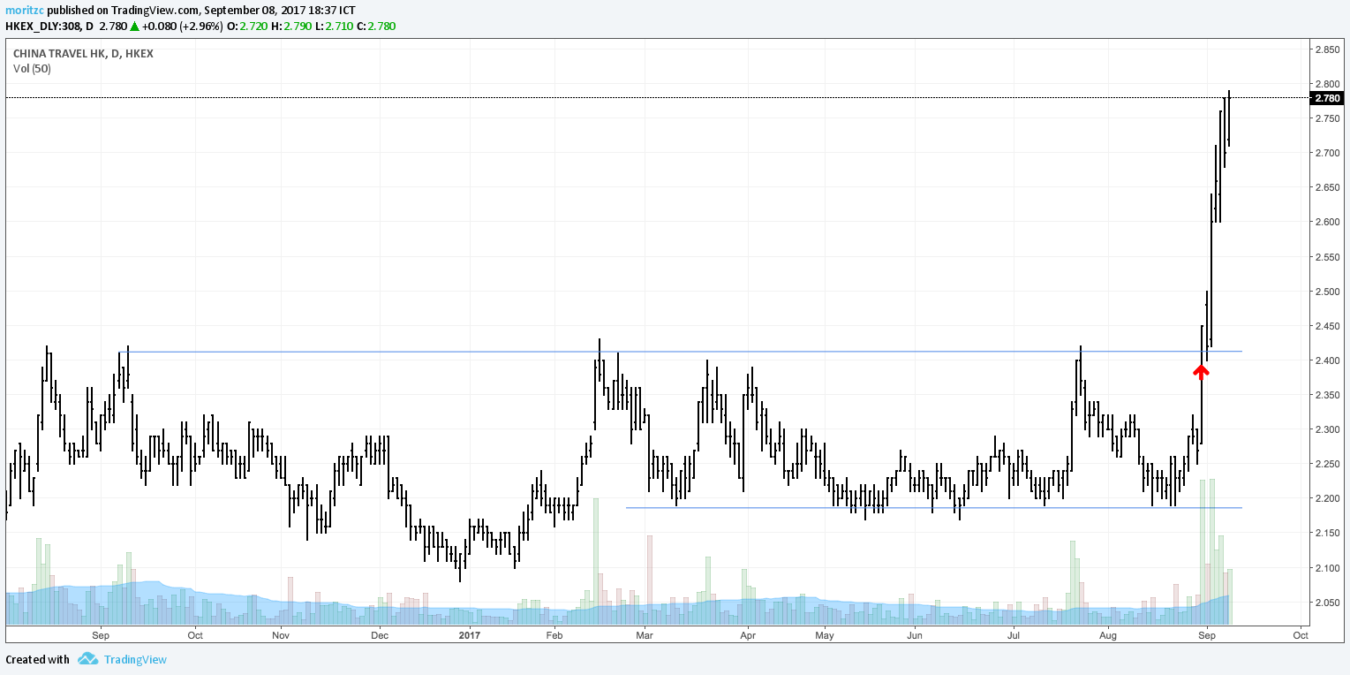
Task: Click the 2.050 price axis label
Action: coord(1328,603)
